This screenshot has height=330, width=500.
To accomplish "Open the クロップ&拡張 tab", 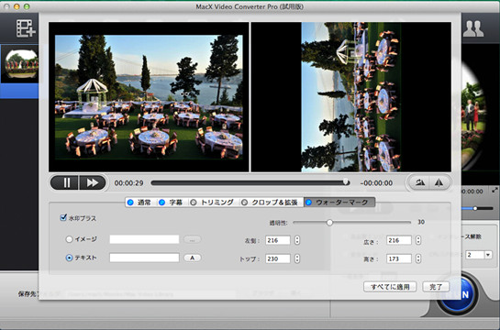I will [271, 203].
